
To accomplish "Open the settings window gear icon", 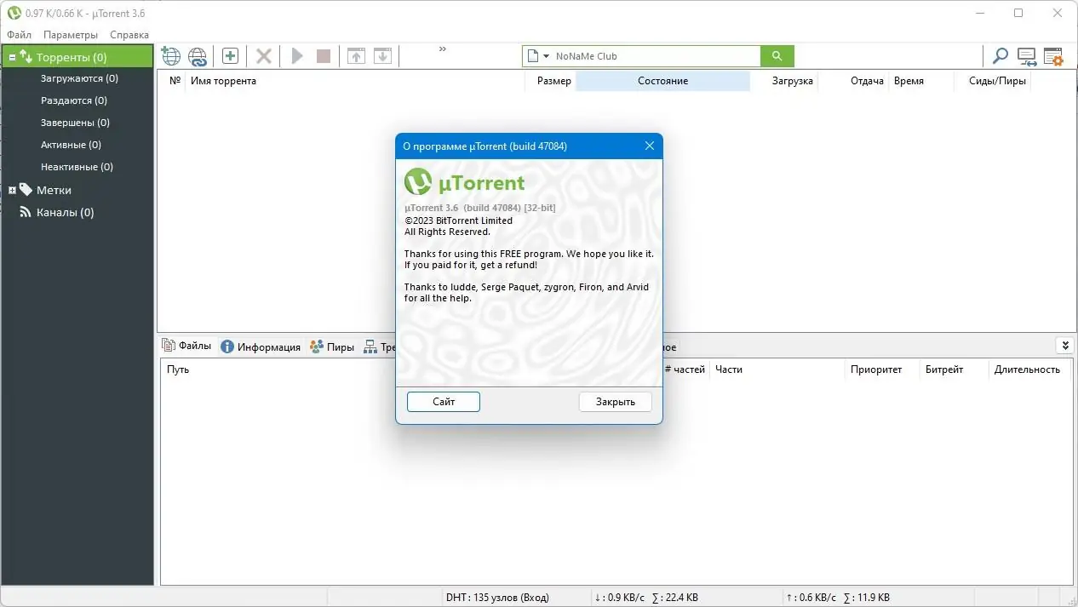I will (x=1053, y=56).
